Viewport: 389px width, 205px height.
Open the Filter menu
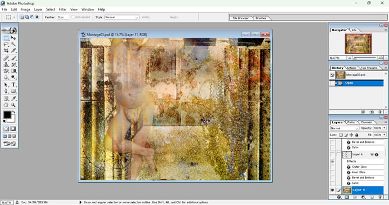(x=62, y=9)
